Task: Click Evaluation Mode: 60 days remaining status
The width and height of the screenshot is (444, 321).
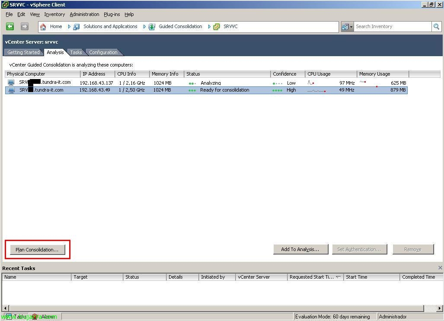Action: point(332,317)
